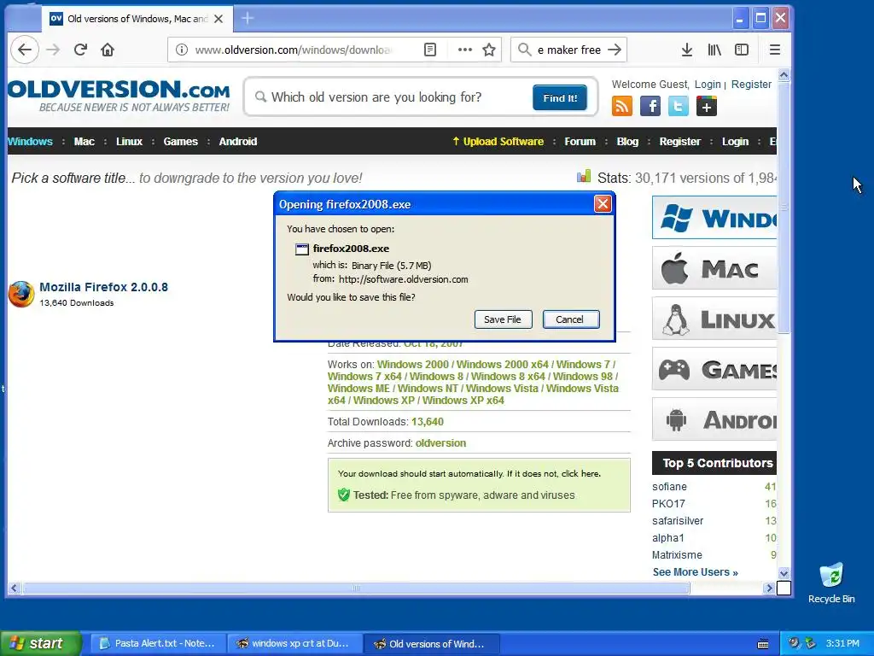This screenshot has height=656, width=874.
Task: Open the Games navigation menu item
Action: point(181,141)
